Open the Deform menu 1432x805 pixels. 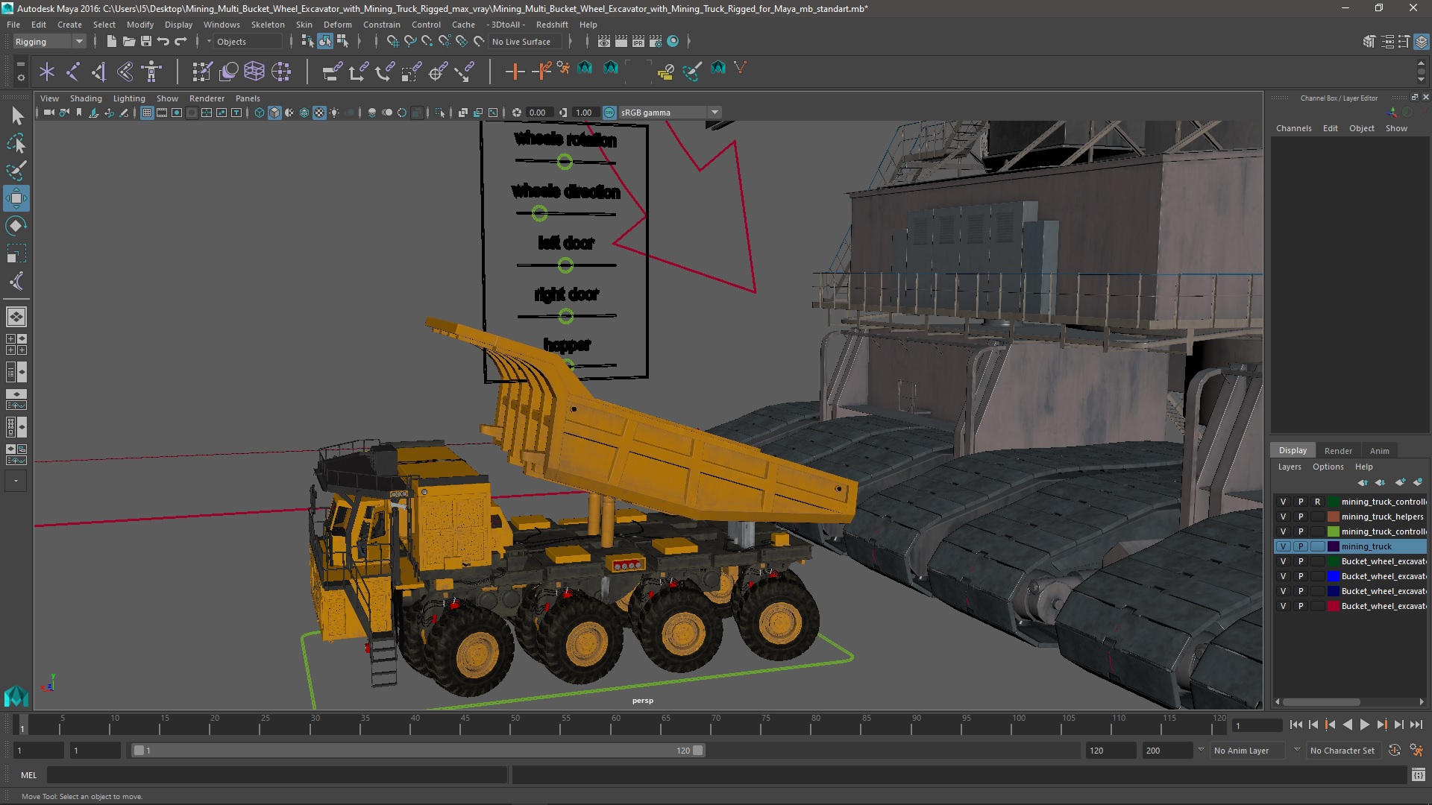pyautogui.click(x=338, y=25)
